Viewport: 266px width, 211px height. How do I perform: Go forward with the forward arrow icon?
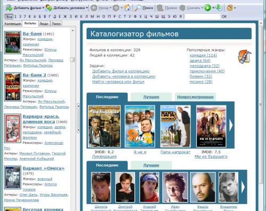tap(116, 8)
